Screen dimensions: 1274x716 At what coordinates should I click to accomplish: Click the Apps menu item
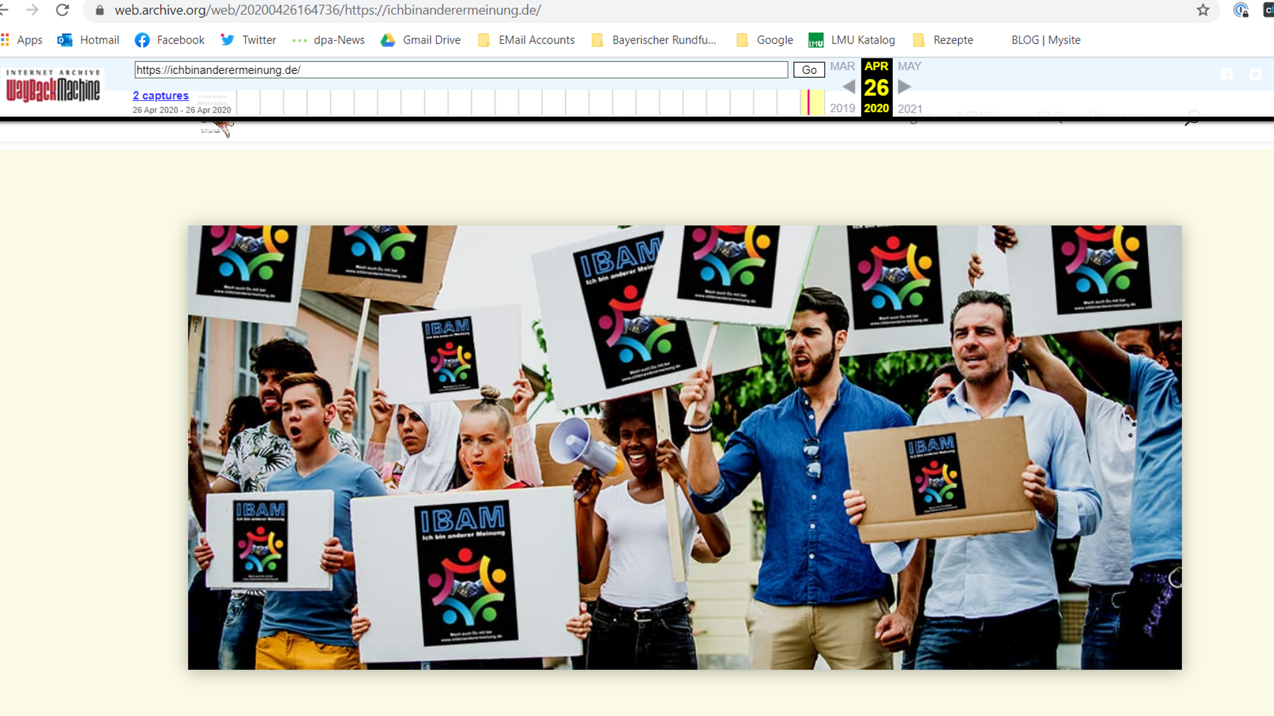pos(29,39)
